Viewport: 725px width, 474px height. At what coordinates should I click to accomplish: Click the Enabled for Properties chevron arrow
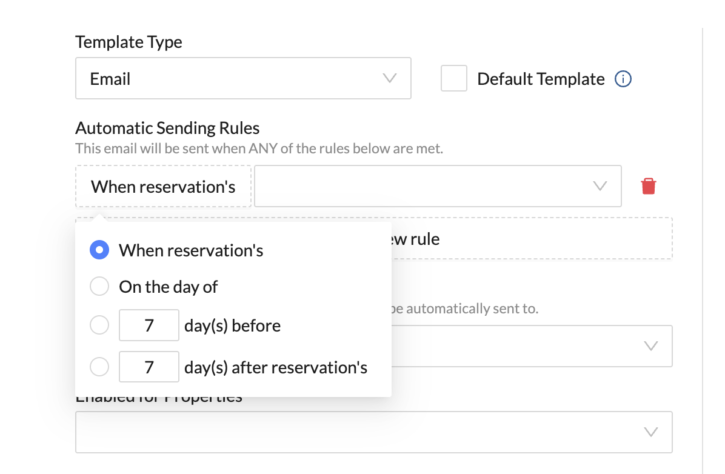650,432
